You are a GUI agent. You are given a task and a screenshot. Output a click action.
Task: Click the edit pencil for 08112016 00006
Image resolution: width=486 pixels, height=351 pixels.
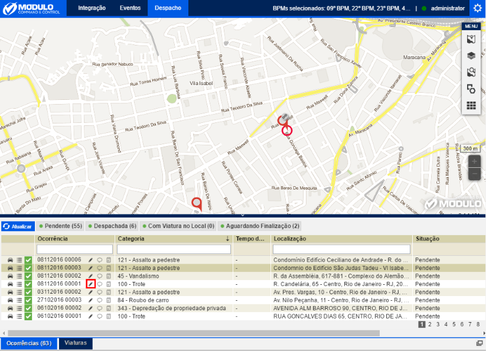coord(90,260)
